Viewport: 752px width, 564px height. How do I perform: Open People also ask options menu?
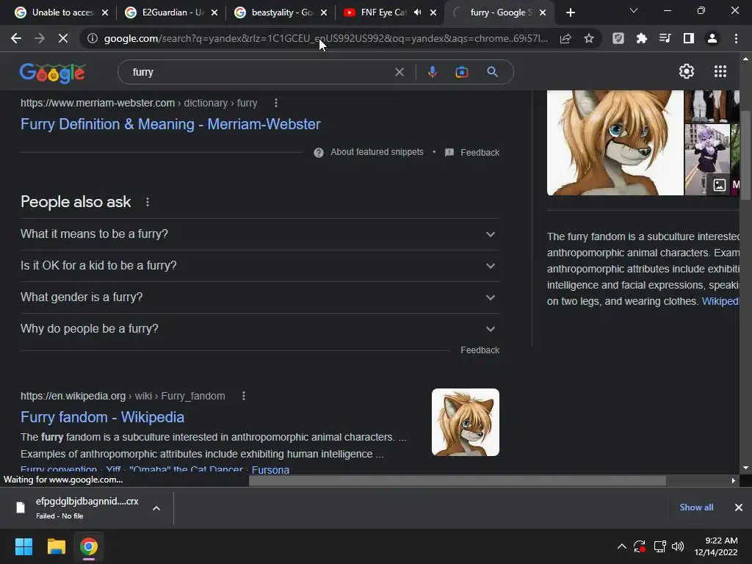[x=147, y=202]
